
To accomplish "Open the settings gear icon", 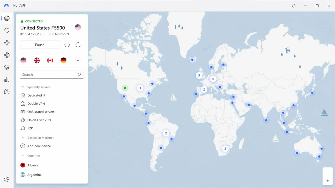I will point(7,179).
